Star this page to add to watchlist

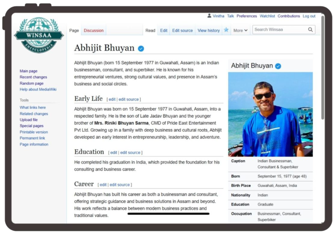[226, 30]
